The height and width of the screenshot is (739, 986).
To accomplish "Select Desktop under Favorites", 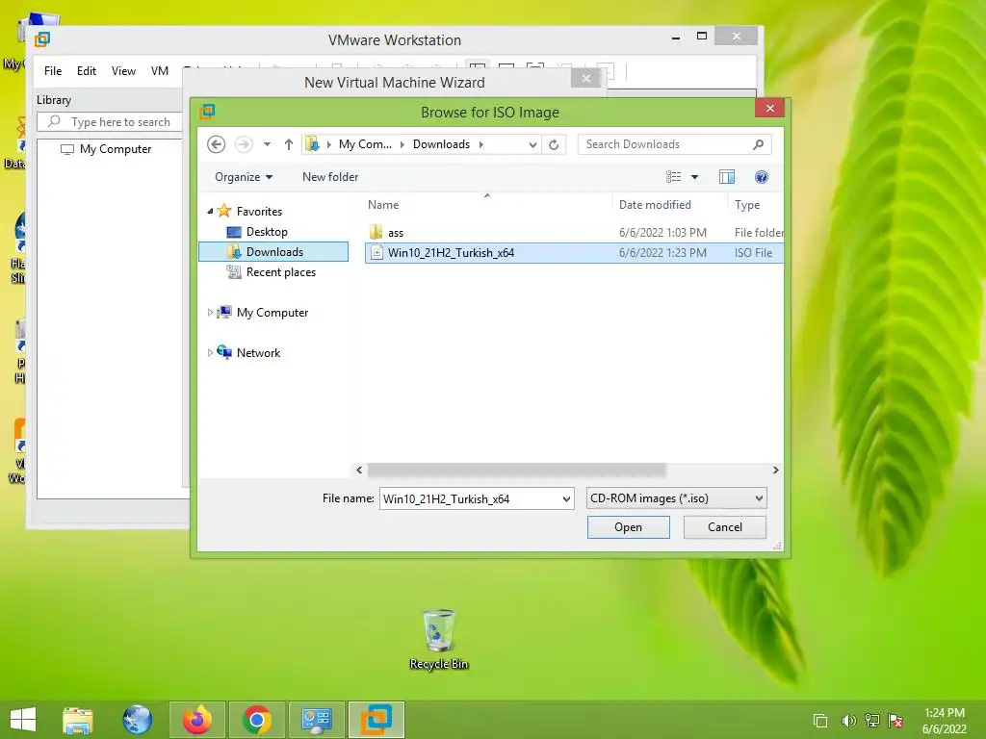I will (x=267, y=232).
